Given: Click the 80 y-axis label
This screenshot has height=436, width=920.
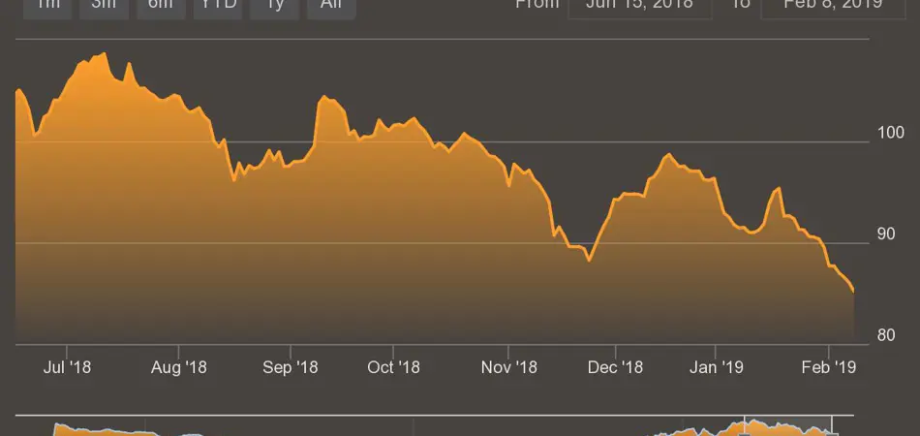Looking at the screenshot, I should tap(884, 335).
